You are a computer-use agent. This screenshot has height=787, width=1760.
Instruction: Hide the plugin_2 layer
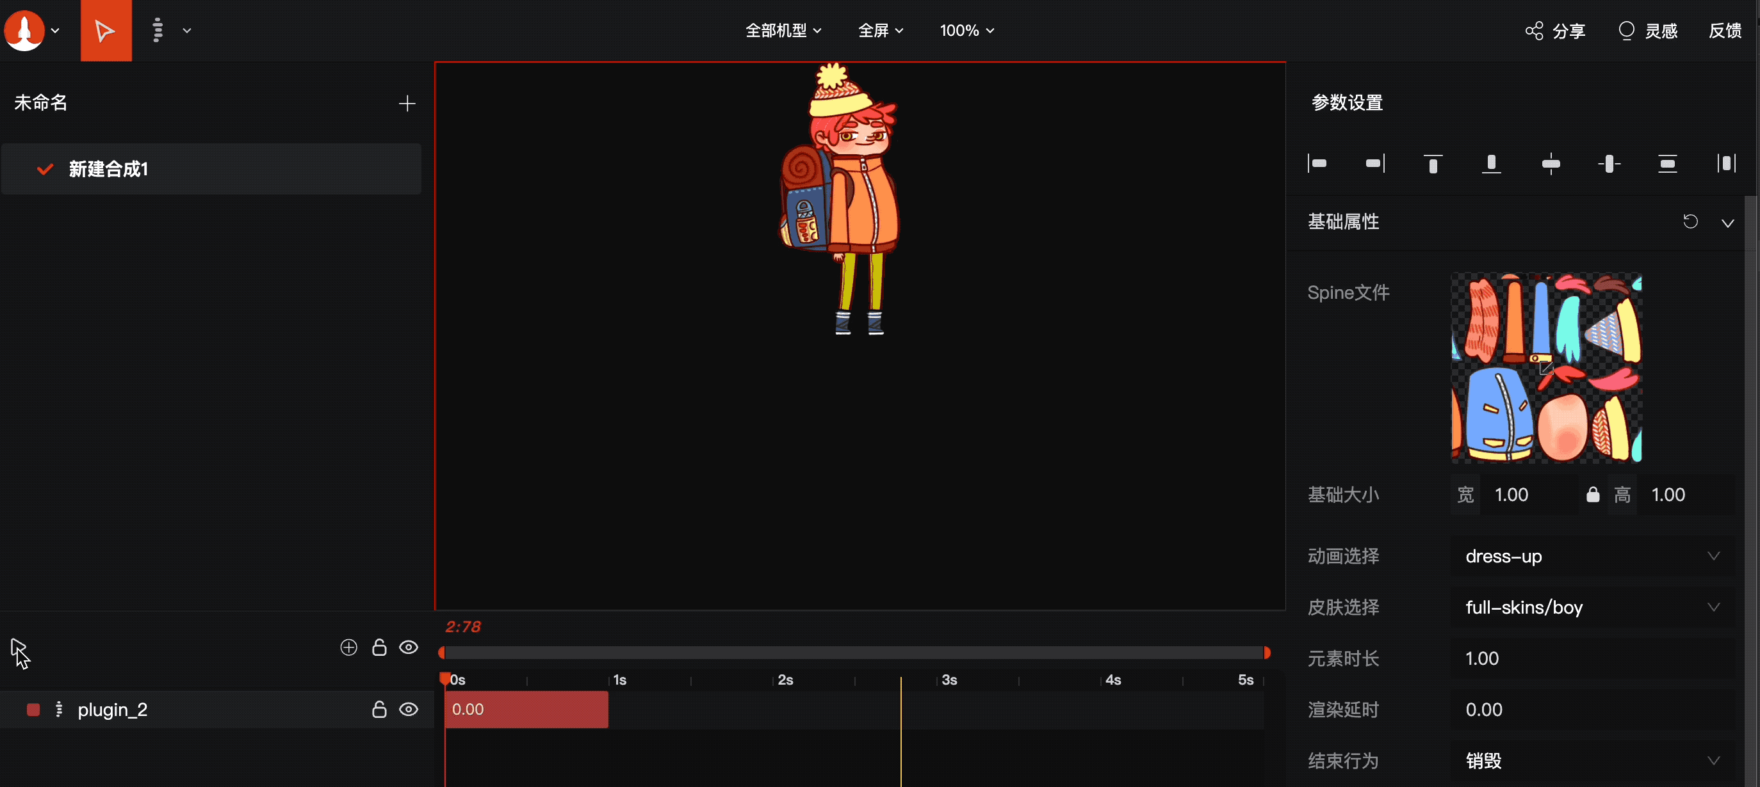[x=409, y=709]
